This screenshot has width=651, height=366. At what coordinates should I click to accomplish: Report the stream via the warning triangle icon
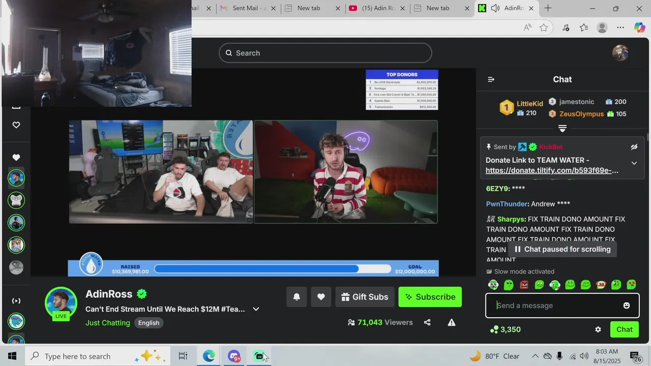click(x=451, y=322)
